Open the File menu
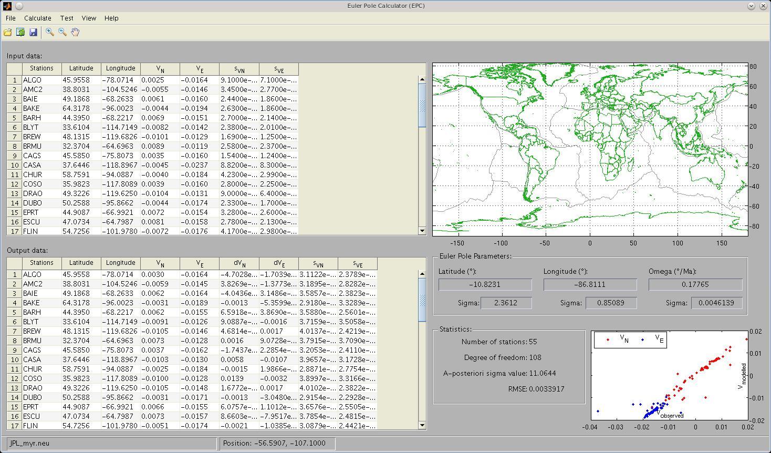This screenshot has width=771, height=453. pyautogui.click(x=11, y=18)
